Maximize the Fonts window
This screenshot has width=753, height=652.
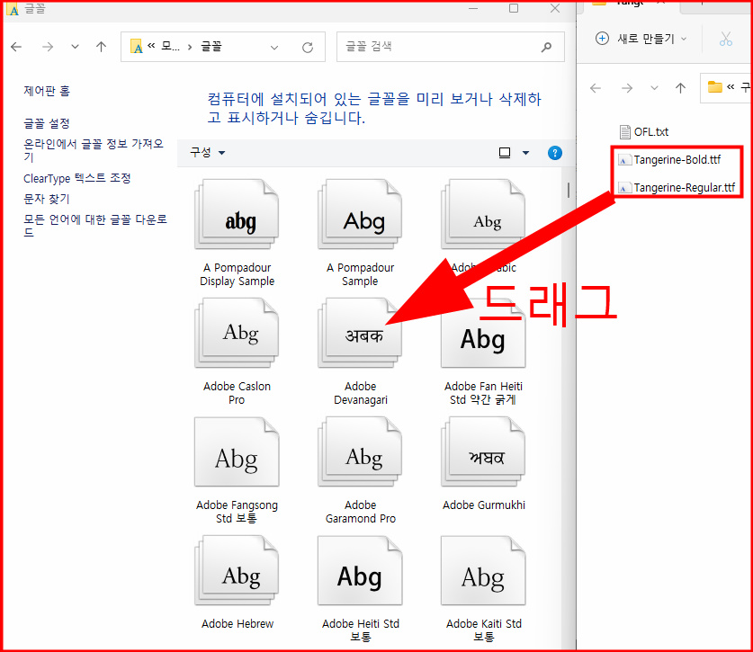click(x=514, y=8)
